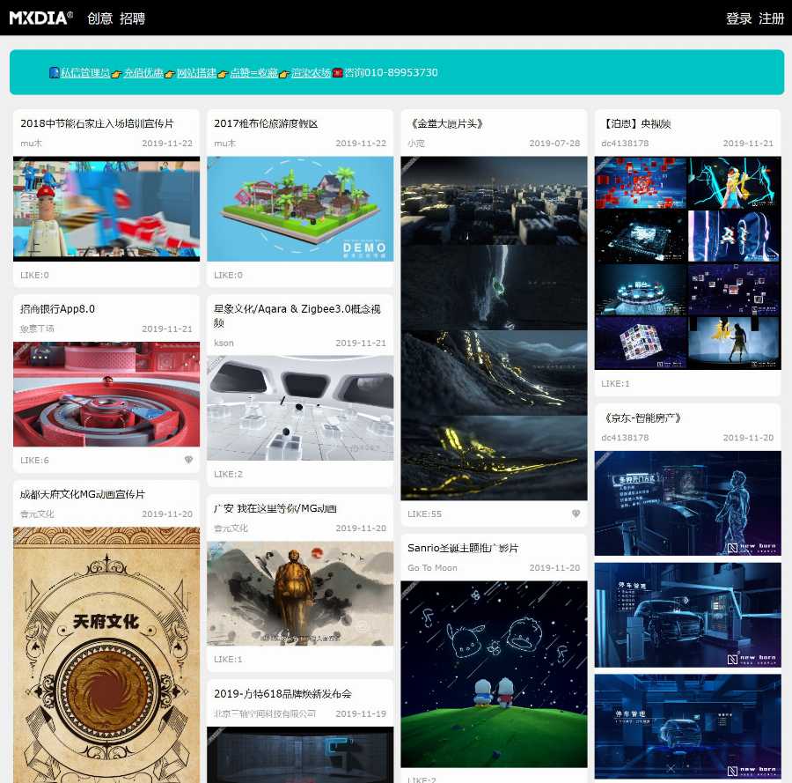Image resolution: width=792 pixels, height=783 pixels.
Task: View the 2019-方特618 dark stage thumbnail
Action: click(x=300, y=755)
